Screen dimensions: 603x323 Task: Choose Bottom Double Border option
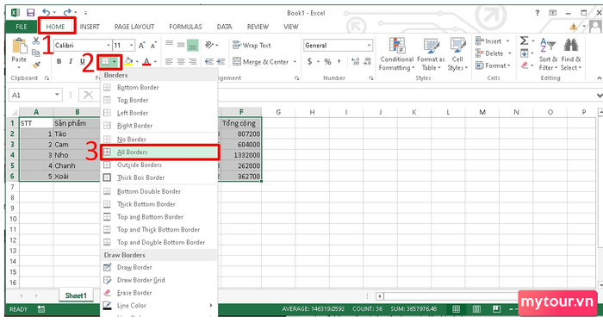coord(159,191)
